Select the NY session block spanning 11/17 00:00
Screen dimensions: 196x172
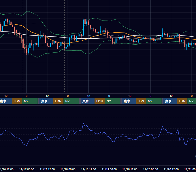[30, 101]
